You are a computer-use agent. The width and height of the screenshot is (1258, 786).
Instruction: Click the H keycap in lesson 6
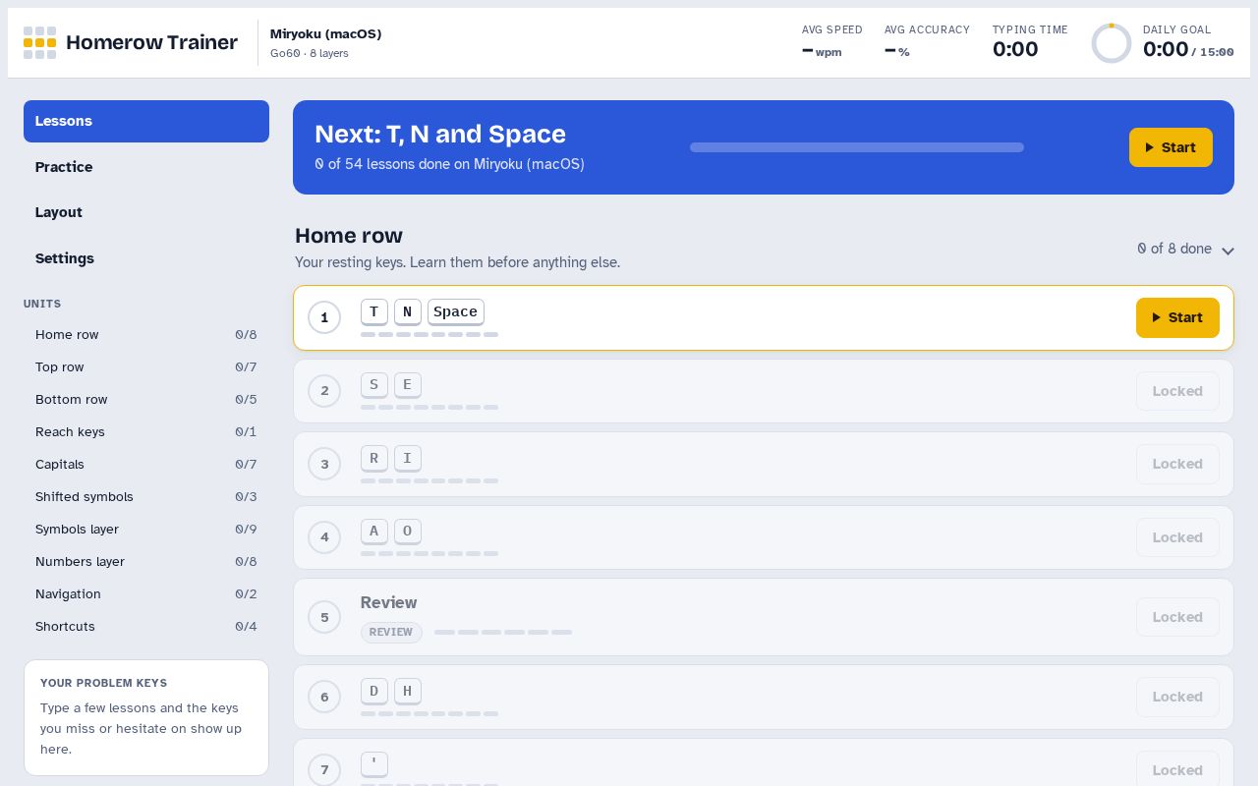408,691
